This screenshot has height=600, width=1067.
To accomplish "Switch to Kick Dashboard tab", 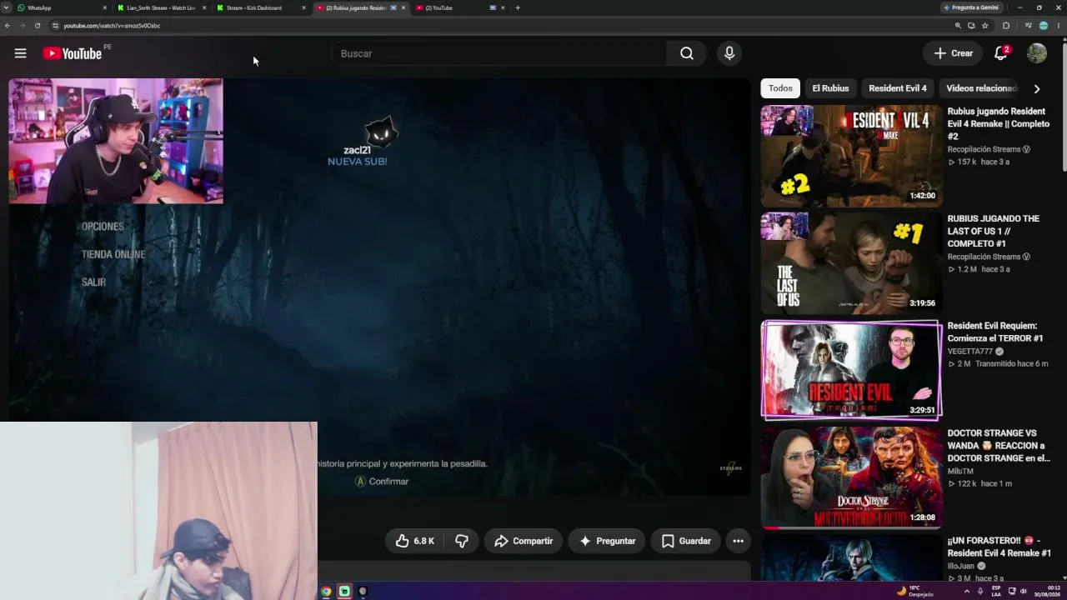I will click(x=261, y=7).
